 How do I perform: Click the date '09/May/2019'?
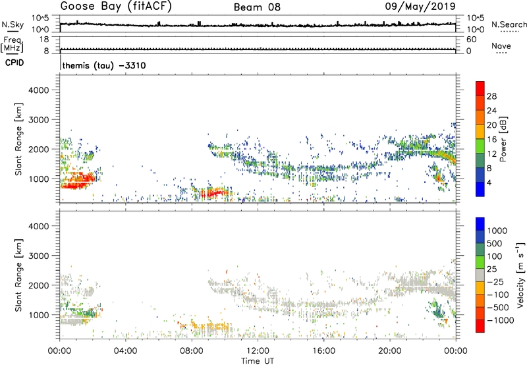pos(420,7)
